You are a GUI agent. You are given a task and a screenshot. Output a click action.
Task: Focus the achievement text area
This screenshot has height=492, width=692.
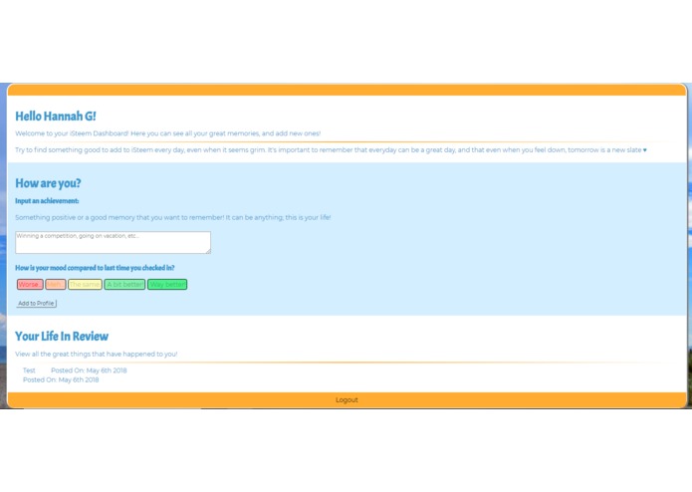coord(113,242)
